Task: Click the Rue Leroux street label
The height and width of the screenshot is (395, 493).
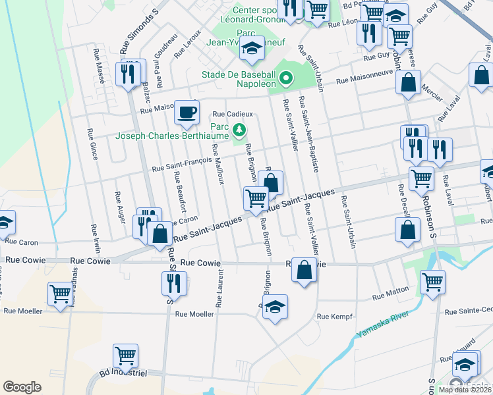Action: click(x=187, y=44)
